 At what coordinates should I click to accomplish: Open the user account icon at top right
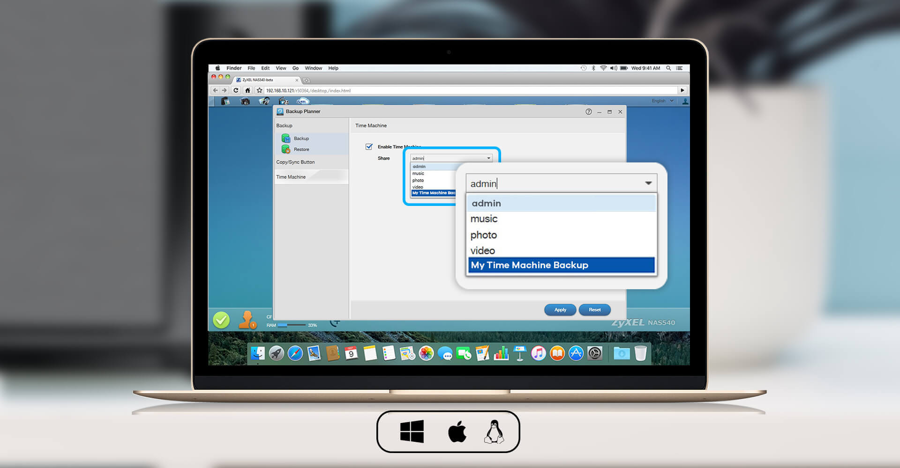click(x=685, y=101)
